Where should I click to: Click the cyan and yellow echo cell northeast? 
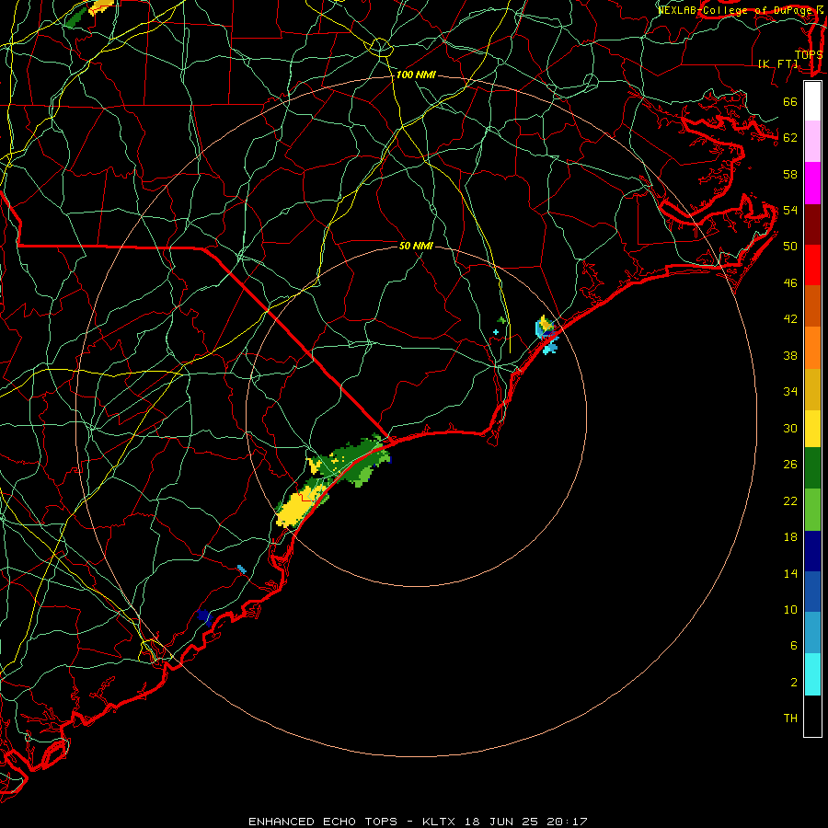[x=546, y=333]
